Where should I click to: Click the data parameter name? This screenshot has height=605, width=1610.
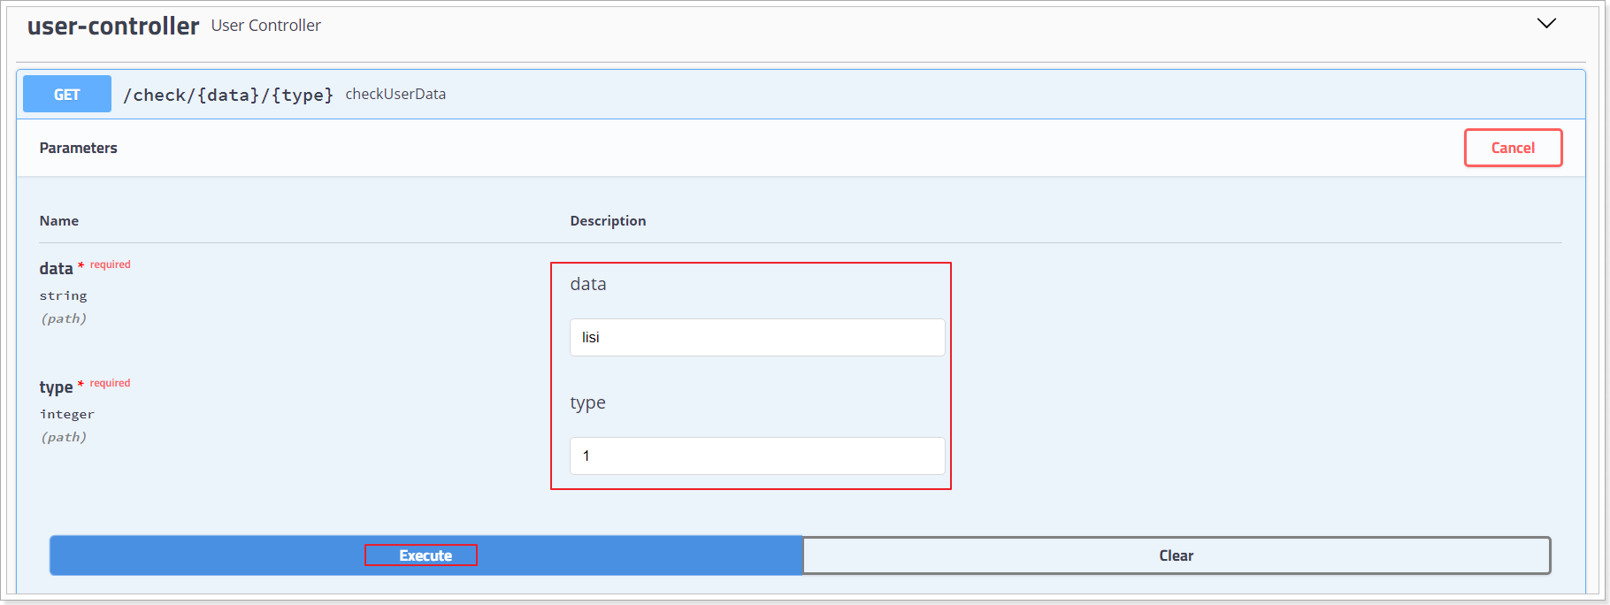click(x=56, y=268)
